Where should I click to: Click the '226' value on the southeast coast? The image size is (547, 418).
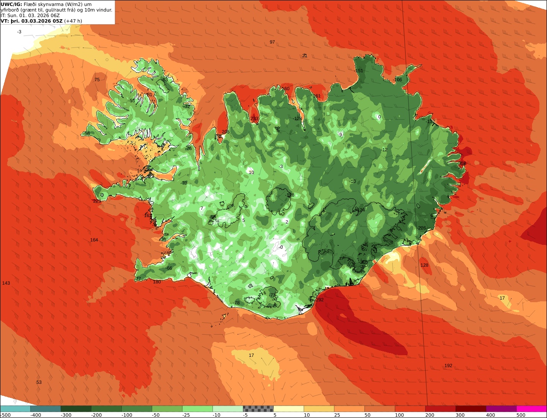pyautogui.click(x=422, y=228)
